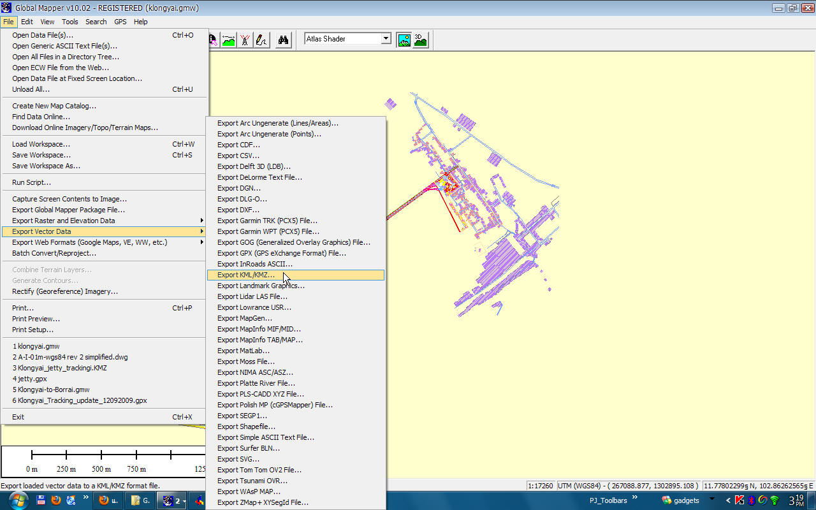The height and width of the screenshot is (510, 816).
Task: Choose Capture Screen Contents to Image...
Action: click(x=104, y=199)
